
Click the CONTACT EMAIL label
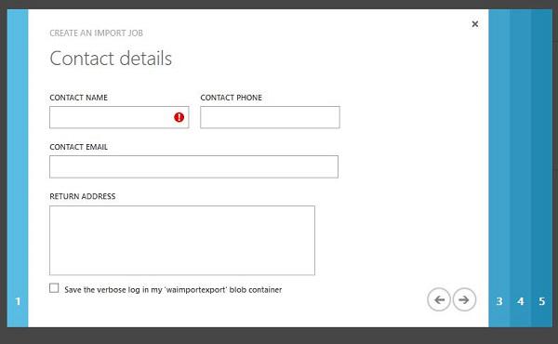pyautogui.click(x=79, y=147)
